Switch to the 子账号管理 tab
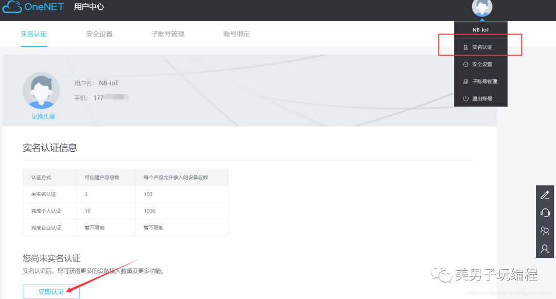This screenshot has height=299, width=556. [168, 34]
